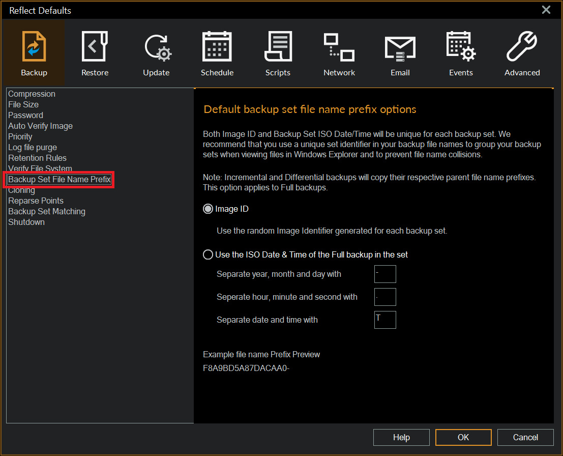Click the Network settings icon
This screenshot has width=563, height=456.
point(339,52)
